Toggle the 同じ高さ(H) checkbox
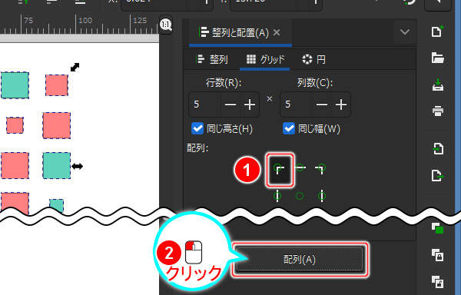 coord(197,129)
